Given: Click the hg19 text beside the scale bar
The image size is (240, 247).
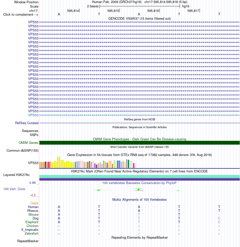Looking at the screenshot, I should (185, 6).
